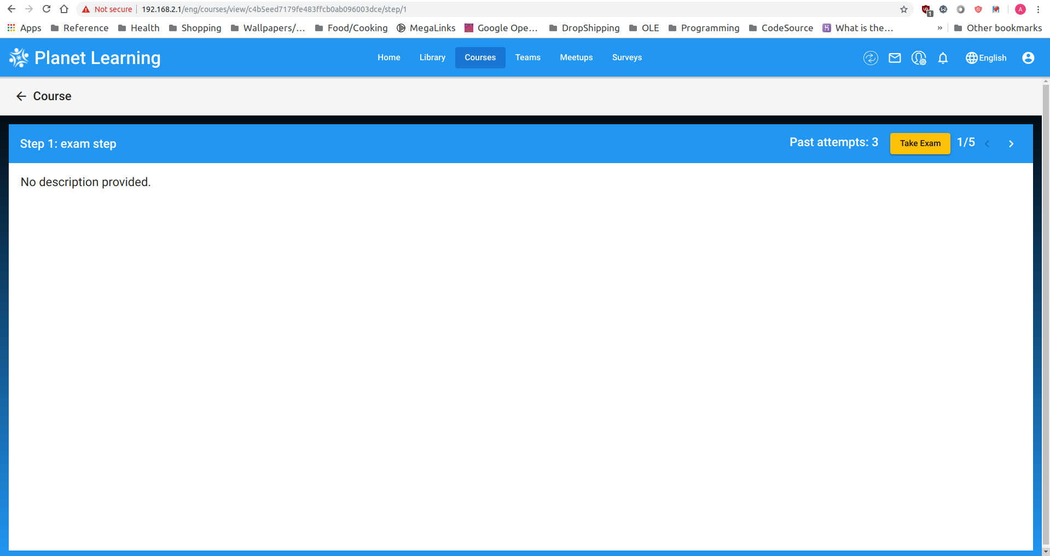
Task: Open the DropShipping bookmarks folder
Action: (x=584, y=28)
